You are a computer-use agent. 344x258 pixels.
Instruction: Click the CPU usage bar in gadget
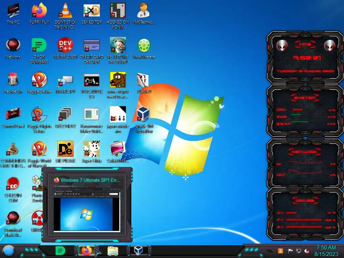pyautogui.click(x=298, y=110)
